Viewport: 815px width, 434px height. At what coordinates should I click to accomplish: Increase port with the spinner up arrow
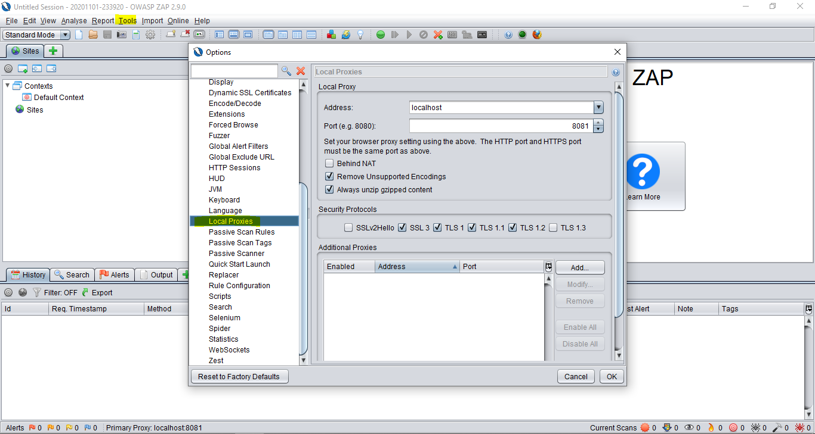coord(598,123)
